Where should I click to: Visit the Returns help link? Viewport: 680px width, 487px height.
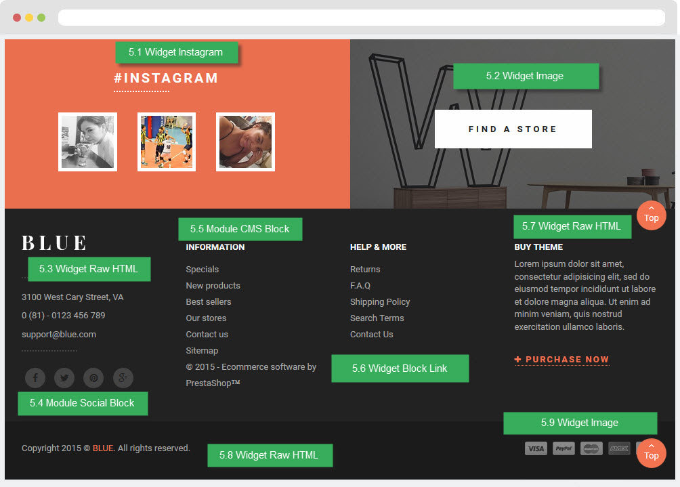point(365,270)
